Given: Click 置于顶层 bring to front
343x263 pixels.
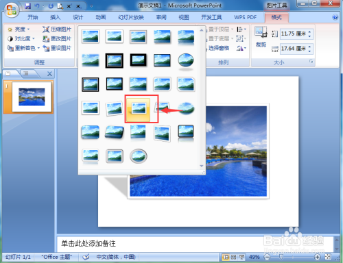Looking at the screenshot, I should (218, 29).
